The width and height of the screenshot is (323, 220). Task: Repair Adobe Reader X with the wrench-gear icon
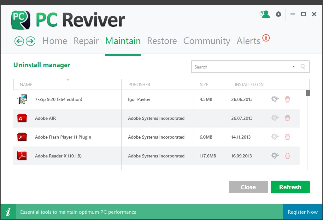[275, 156]
